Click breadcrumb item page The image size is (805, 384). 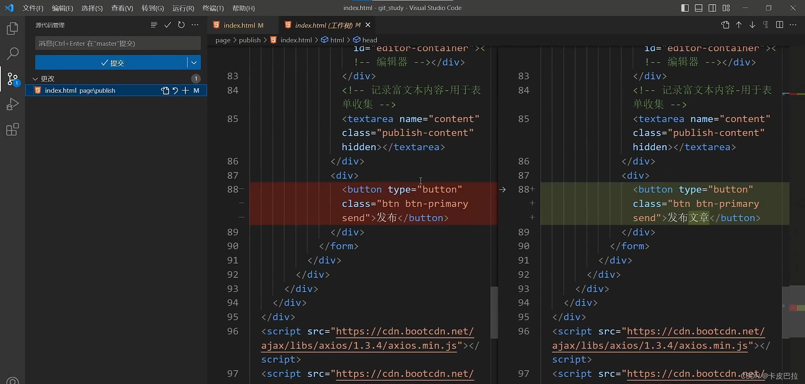click(223, 40)
